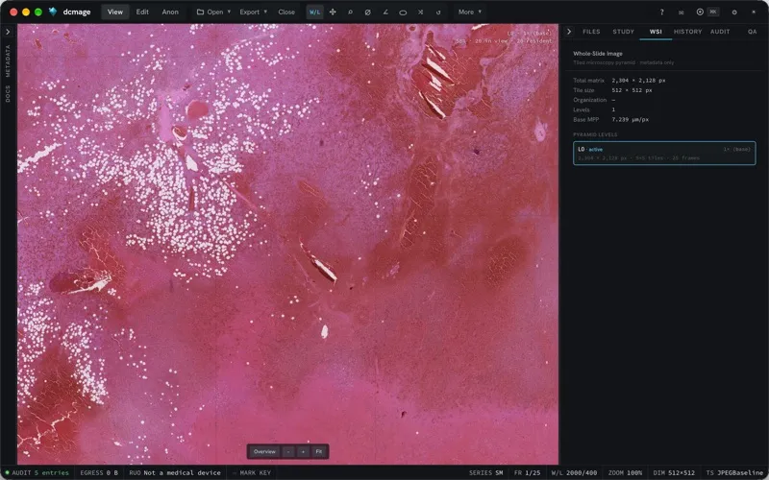This screenshot has height=480, width=769.
Task: Open the More dropdown menu
Action: (469, 12)
